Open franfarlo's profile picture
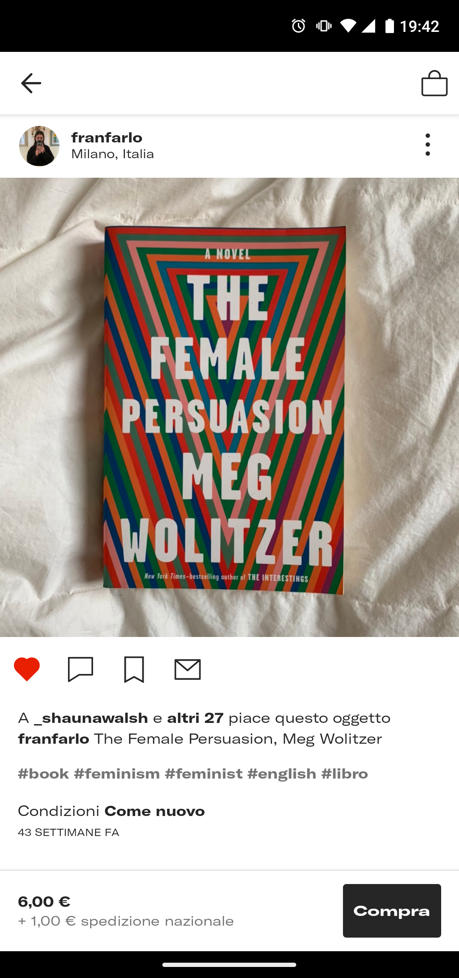Image resolution: width=459 pixels, height=978 pixels. 39,146
